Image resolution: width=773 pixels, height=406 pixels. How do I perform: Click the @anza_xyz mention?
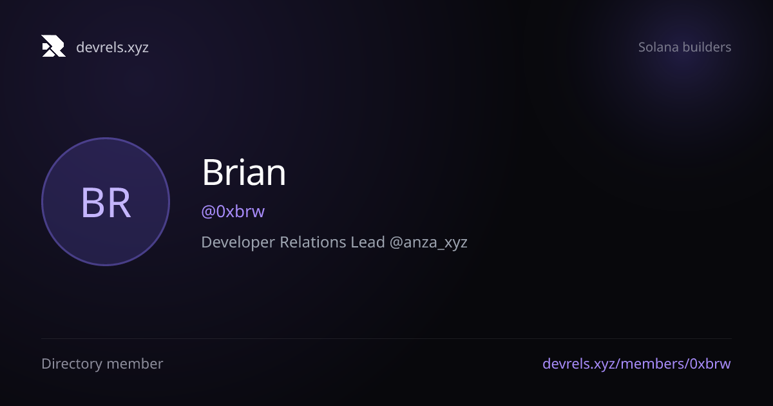point(428,243)
